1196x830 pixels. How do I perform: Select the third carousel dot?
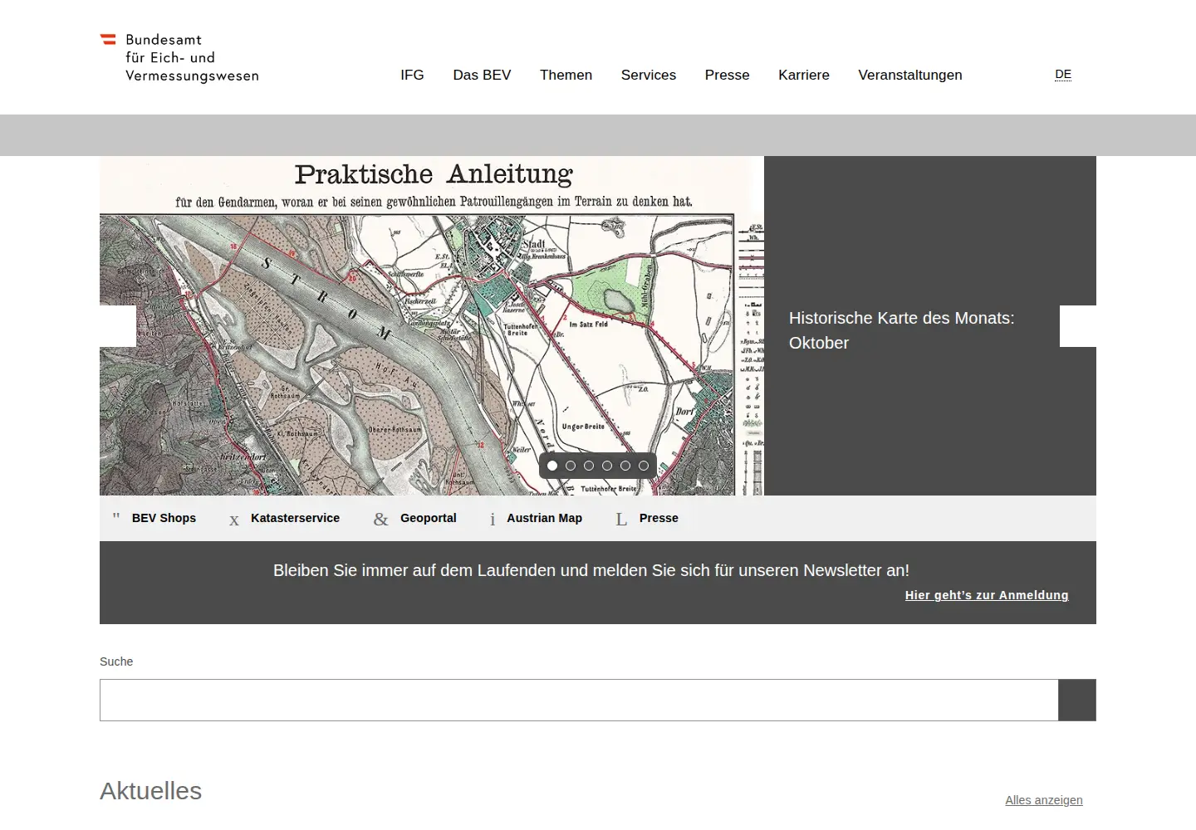589,466
